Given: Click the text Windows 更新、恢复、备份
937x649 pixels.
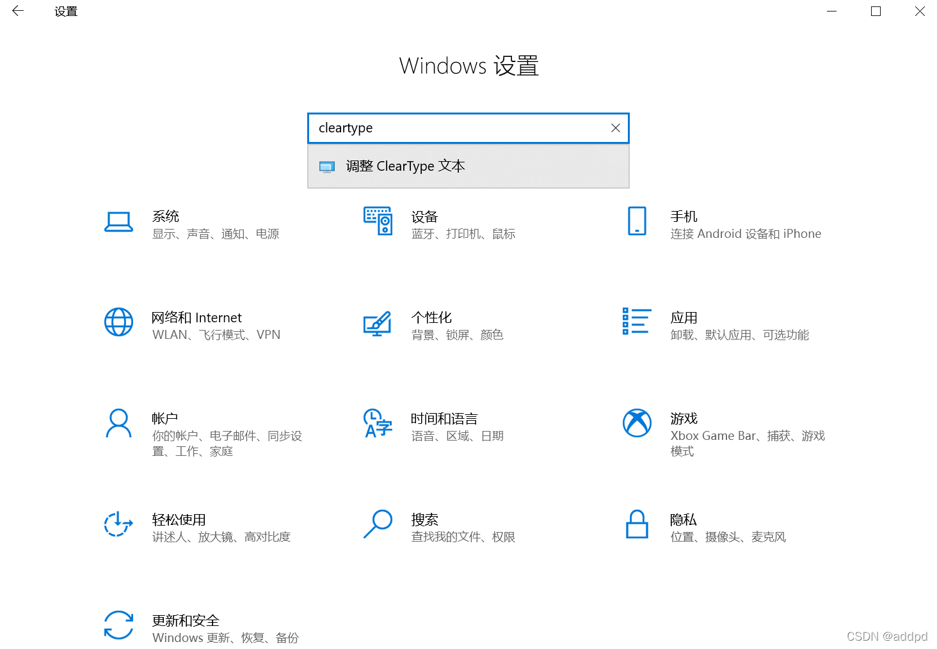Looking at the screenshot, I should click(x=225, y=638).
